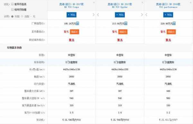The height and width of the screenshot is (124, 193).
Task: Click Spyder dimensions 4426x1940x1255
Action: point(120,69)
